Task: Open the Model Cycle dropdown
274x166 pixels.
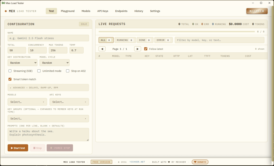Action: coord(55,63)
